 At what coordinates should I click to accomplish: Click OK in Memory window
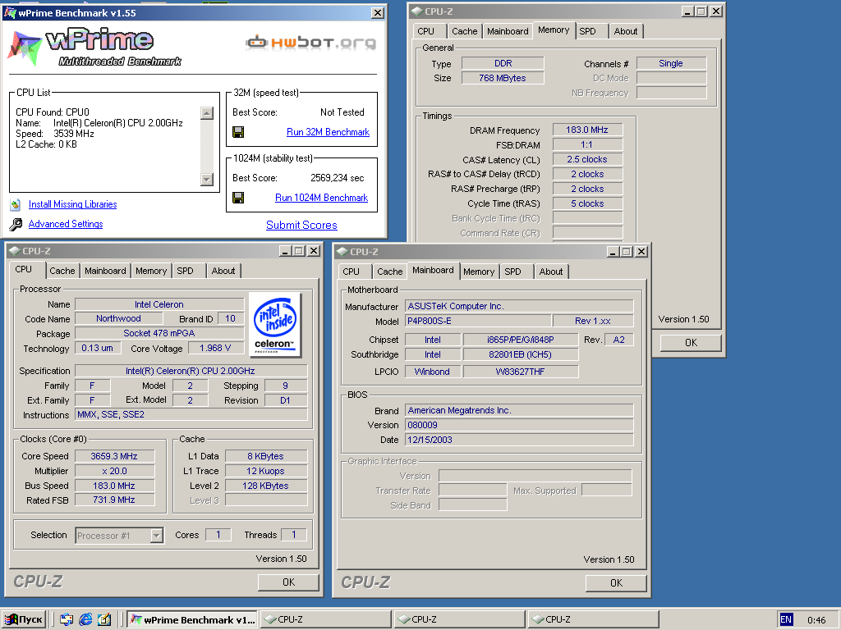pyautogui.click(x=691, y=342)
